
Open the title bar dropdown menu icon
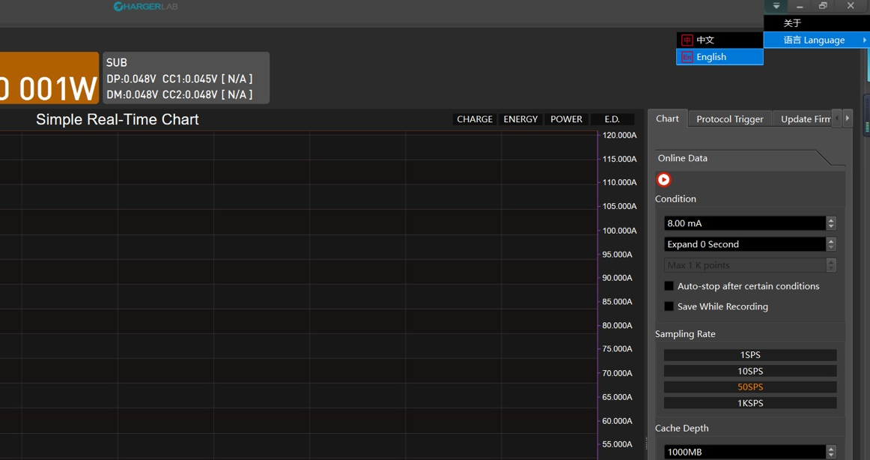776,6
